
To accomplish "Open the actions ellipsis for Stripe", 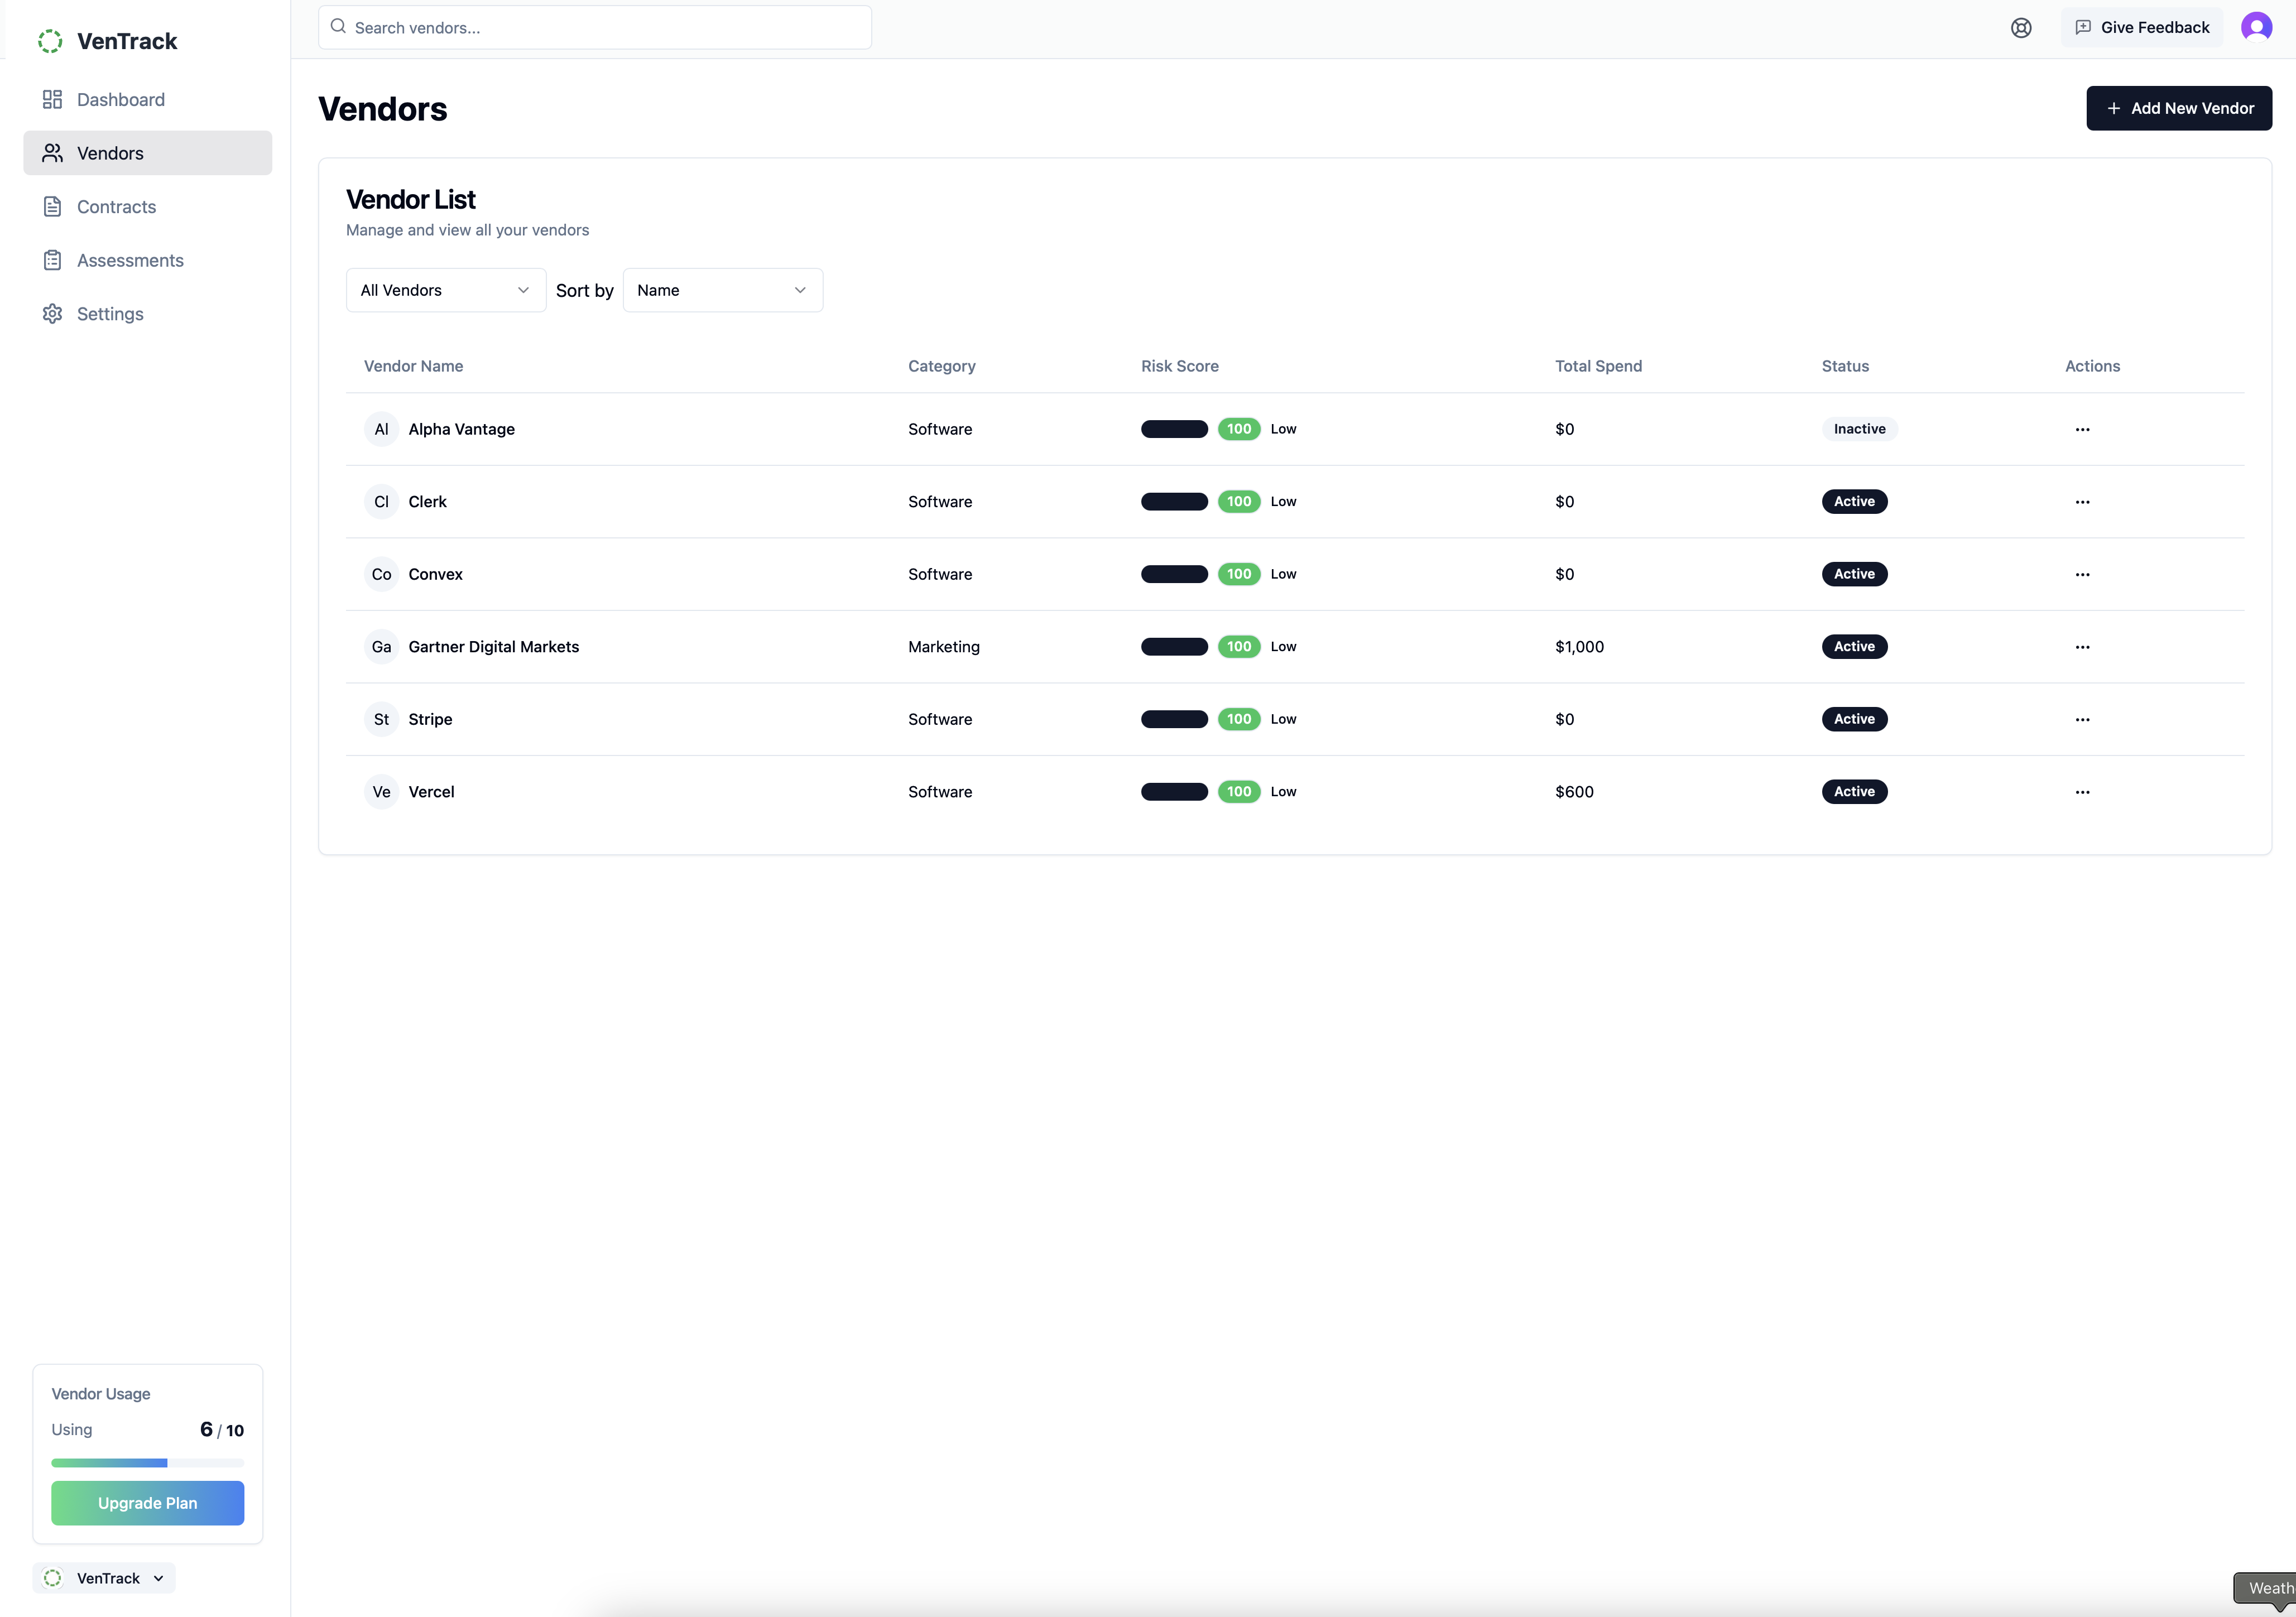I will click(x=2083, y=719).
